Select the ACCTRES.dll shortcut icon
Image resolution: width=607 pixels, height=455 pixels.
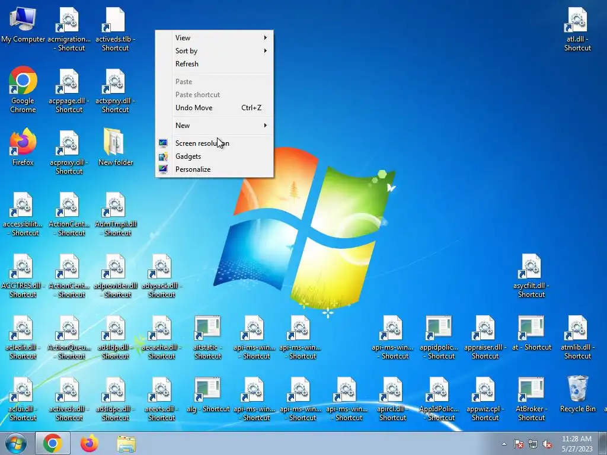click(x=23, y=276)
